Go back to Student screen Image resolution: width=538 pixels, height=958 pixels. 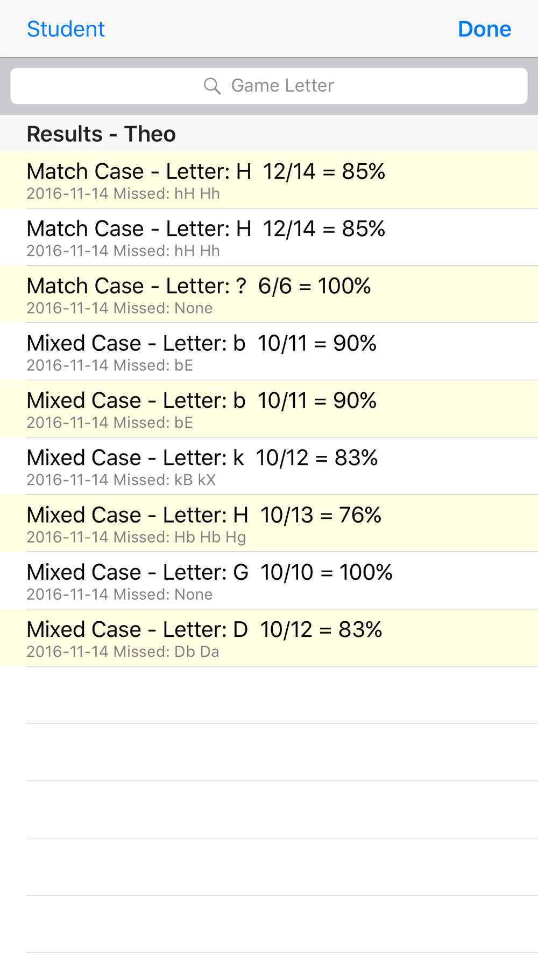(x=66, y=29)
